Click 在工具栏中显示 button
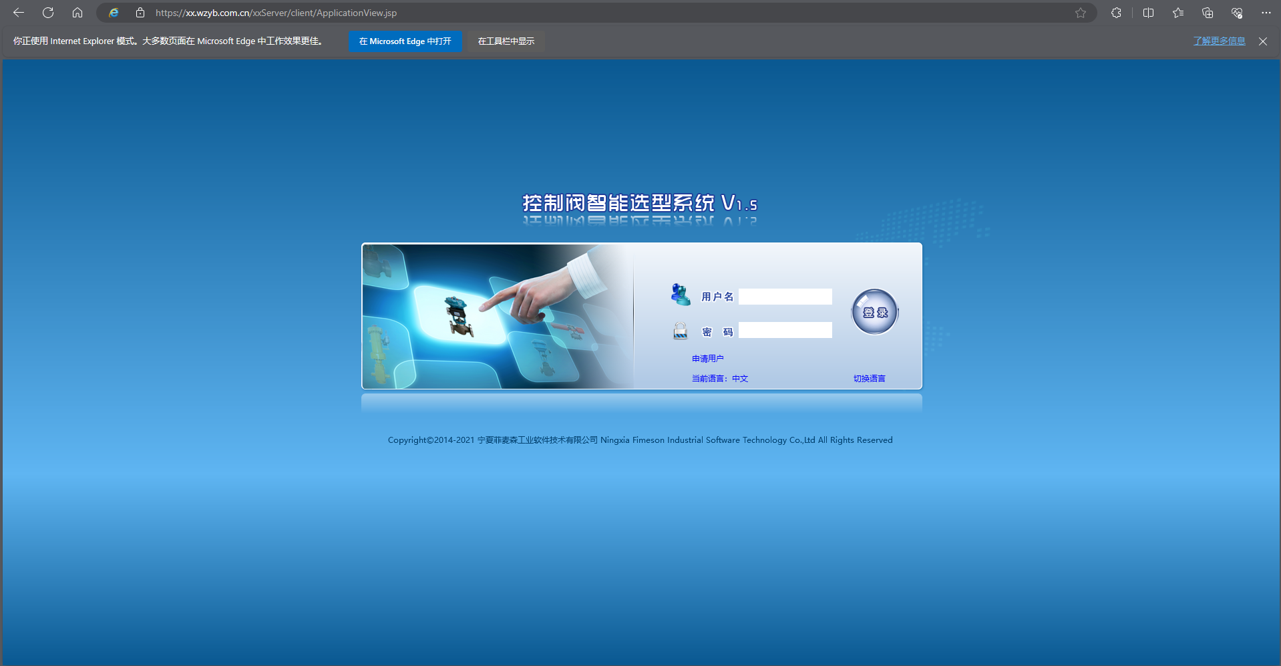1281x666 pixels. pyautogui.click(x=506, y=41)
